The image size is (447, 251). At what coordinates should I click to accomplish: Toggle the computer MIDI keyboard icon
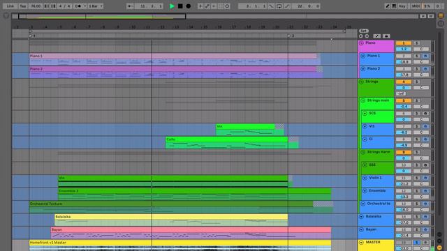[x=394, y=6]
